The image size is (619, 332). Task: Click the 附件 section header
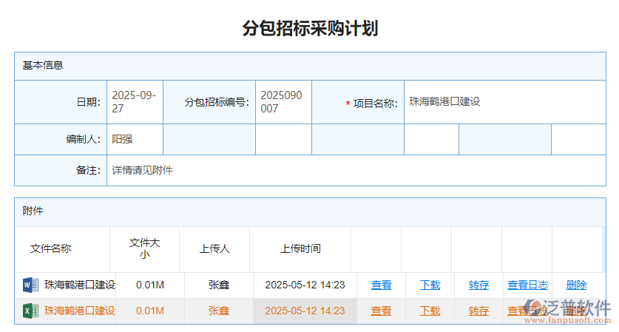pyautogui.click(x=33, y=211)
